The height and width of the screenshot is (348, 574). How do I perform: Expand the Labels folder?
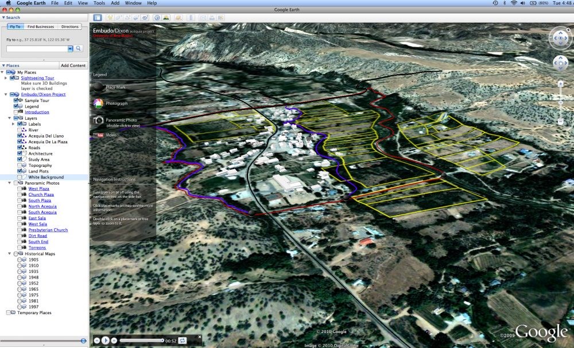13,124
